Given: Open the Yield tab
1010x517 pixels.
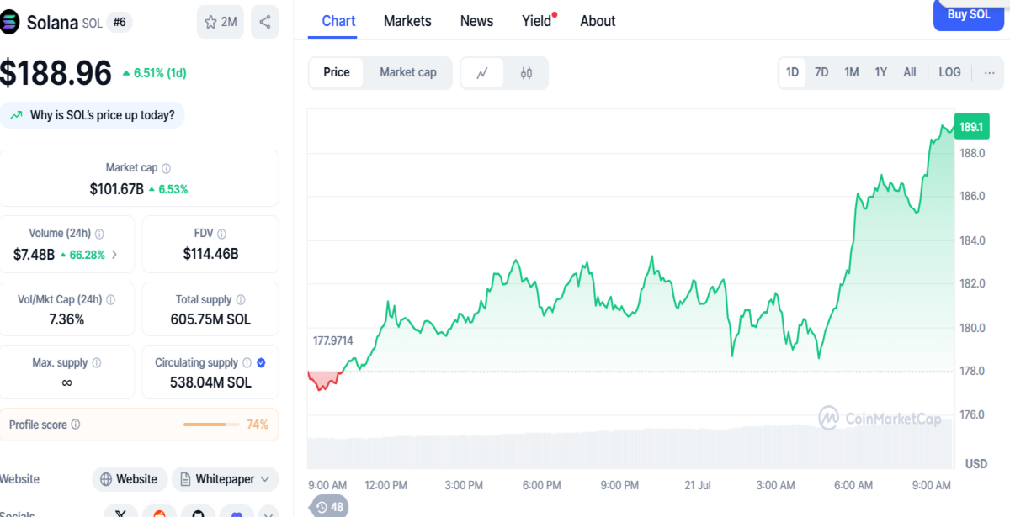Looking at the screenshot, I should [537, 21].
